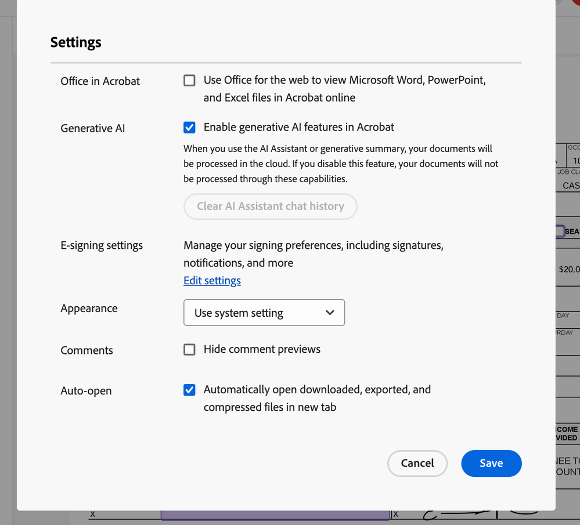Click the Comments row label
Image resolution: width=580 pixels, height=525 pixels.
[87, 350]
